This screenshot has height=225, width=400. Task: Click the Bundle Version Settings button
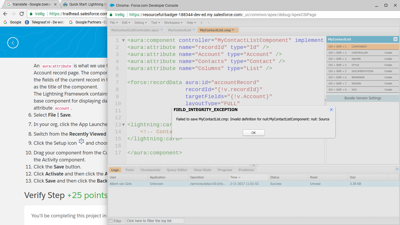(363, 98)
